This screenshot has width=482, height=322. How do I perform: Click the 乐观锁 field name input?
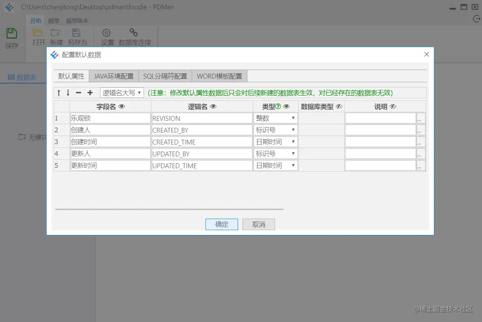coord(110,118)
